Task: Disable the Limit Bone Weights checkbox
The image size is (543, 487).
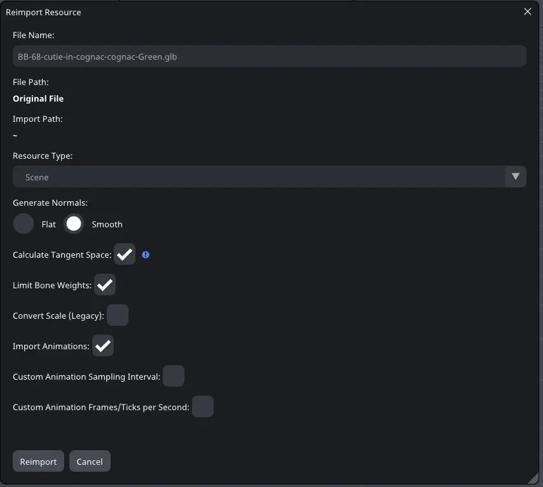Action: 105,284
